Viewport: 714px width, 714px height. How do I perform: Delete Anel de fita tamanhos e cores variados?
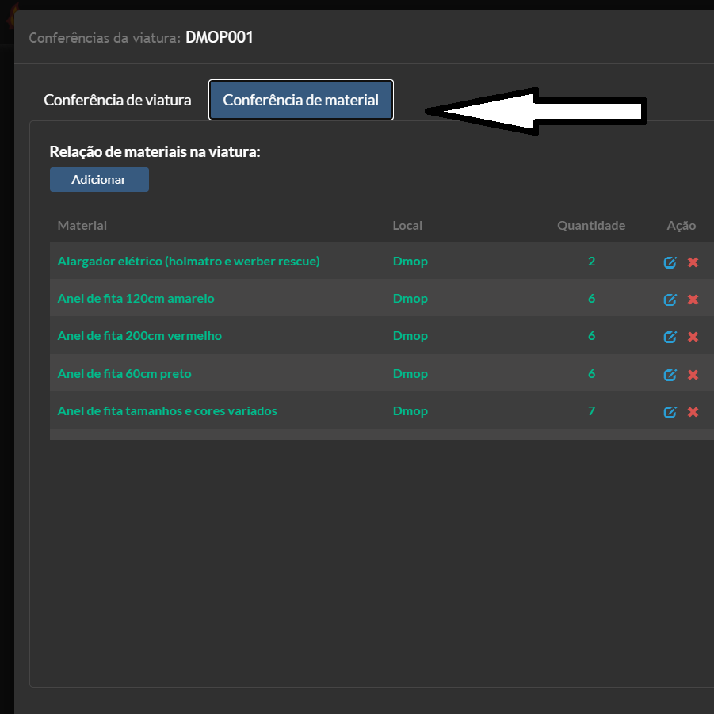[x=693, y=411]
